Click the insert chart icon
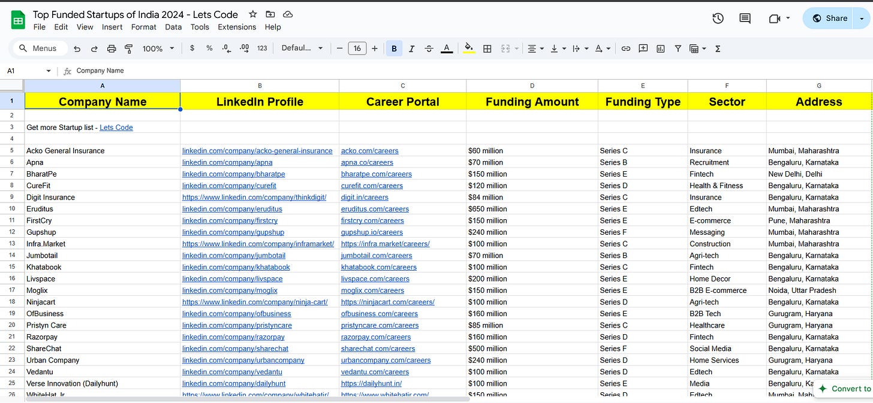 661,49
